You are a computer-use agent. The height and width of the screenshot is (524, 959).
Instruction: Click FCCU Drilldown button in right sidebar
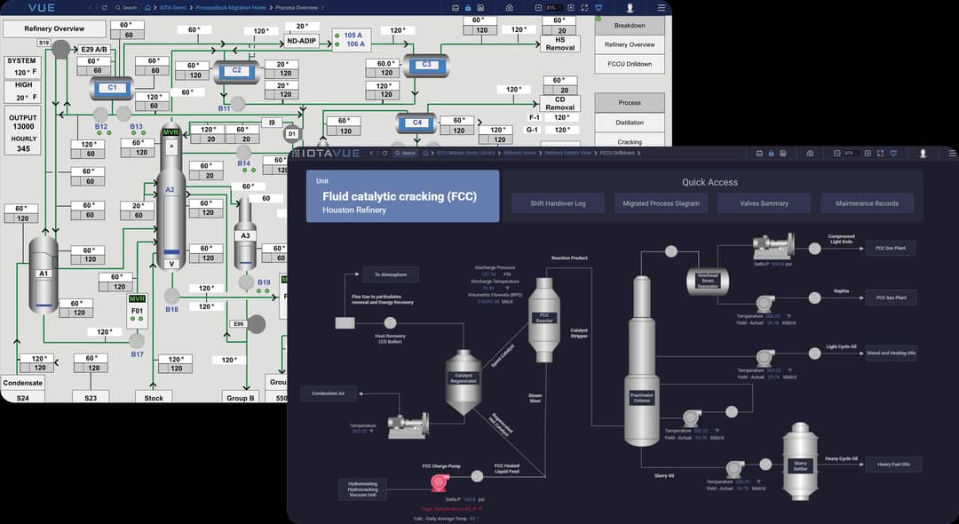click(630, 64)
